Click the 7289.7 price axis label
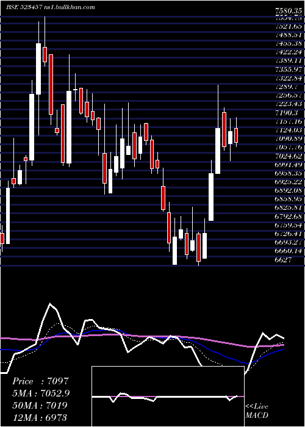Image resolution: width=305 pixels, height=427 pixels. (287, 87)
